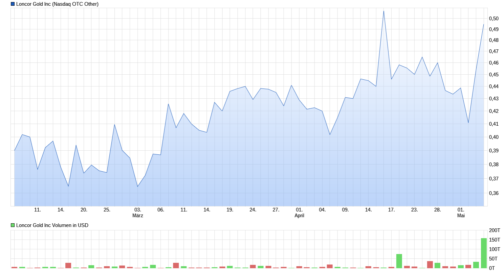This screenshot has width=504, height=276.
Task: Click the '24.' date label on the axis
Action: pyautogui.click(x=253, y=210)
